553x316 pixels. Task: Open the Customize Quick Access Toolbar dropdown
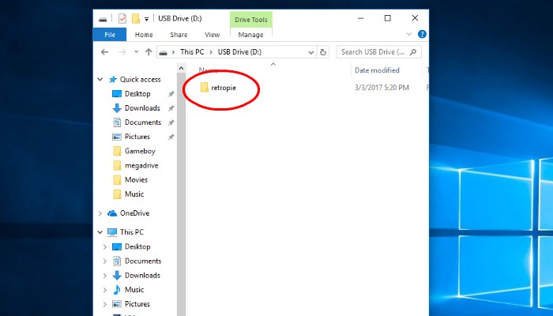click(147, 18)
